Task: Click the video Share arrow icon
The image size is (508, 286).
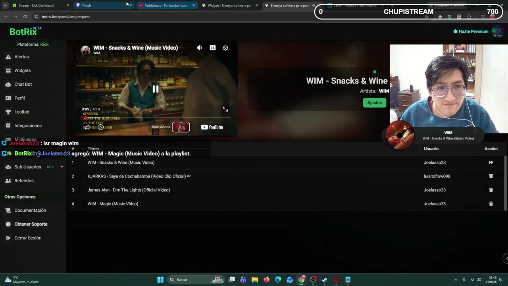Action: 88,127
